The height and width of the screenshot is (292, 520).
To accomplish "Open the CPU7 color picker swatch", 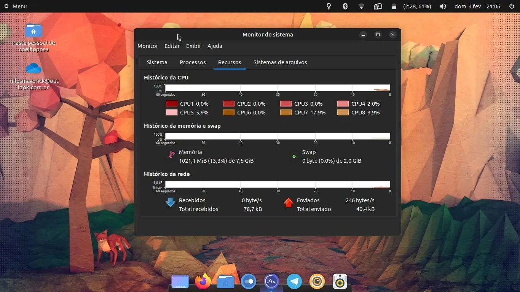I will point(286,113).
